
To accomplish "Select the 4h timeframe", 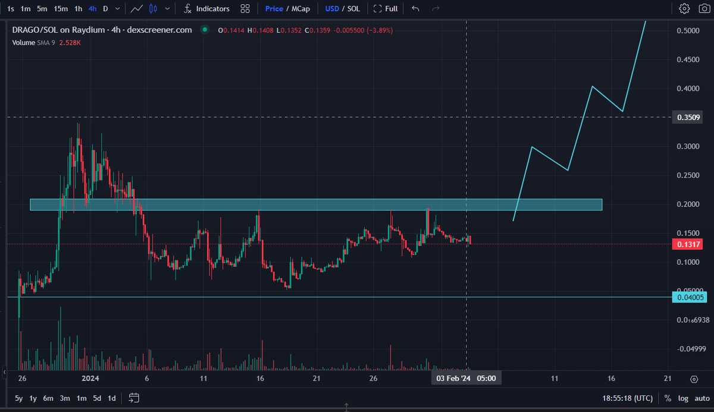I will (x=92, y=8).
